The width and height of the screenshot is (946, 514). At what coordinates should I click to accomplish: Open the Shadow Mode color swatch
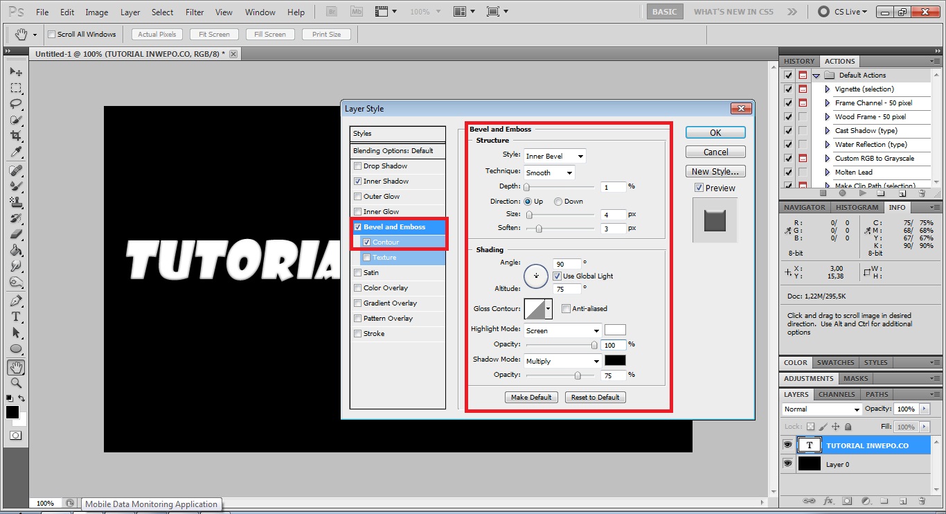(x=615, y=361)
